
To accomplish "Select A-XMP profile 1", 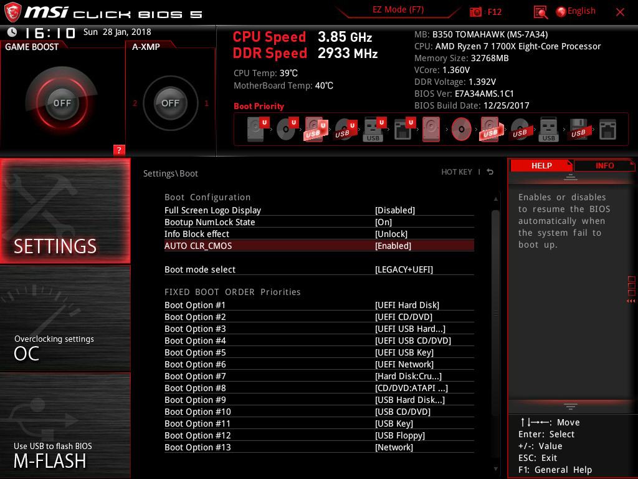I will pyautogui.click(x=206, y=103).
